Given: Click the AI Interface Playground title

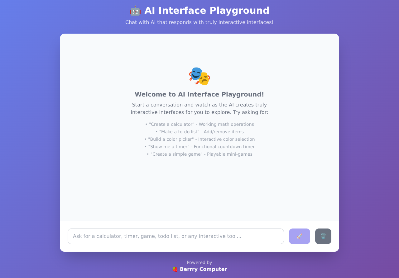Looking at the screenshot, I should pos(207,10).
